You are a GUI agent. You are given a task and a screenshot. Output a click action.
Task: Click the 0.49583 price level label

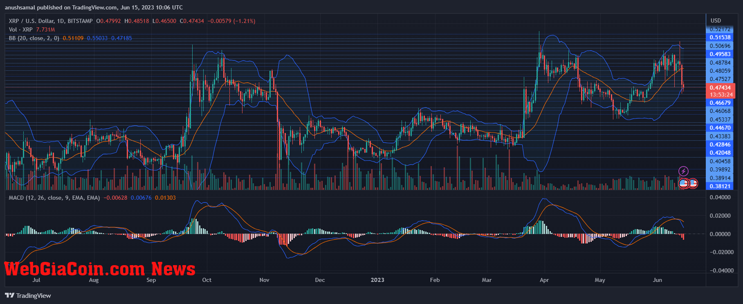[720, 54]
